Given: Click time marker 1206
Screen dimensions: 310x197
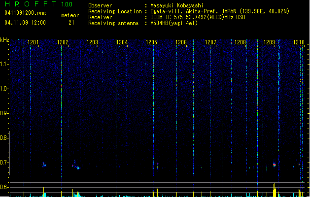Looking at the screenshot, I should click(181, 42).
